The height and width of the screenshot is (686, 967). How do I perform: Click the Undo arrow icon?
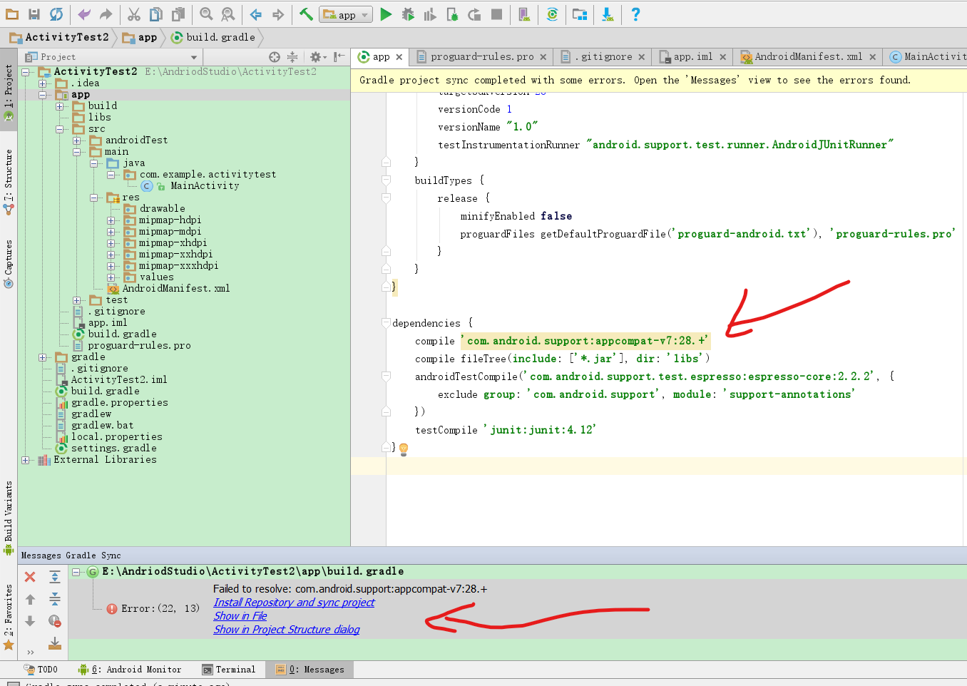tap(84, 14)
